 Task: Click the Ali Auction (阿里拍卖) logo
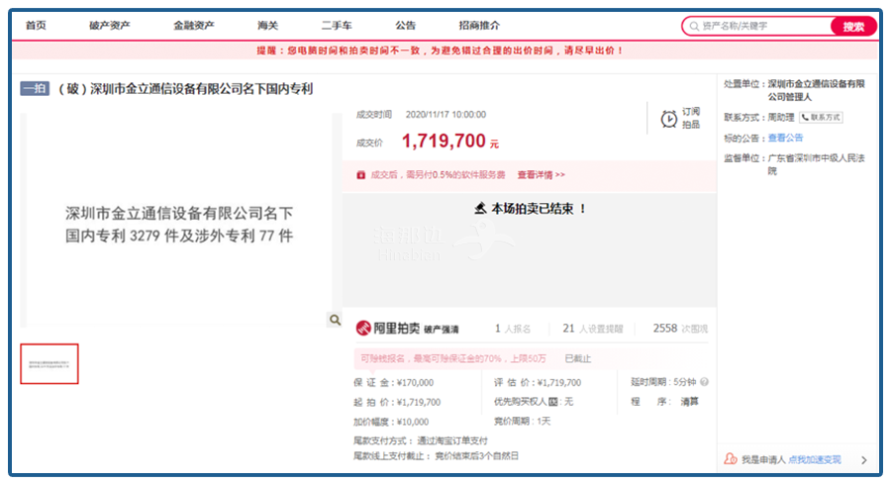tap(391, 329)
